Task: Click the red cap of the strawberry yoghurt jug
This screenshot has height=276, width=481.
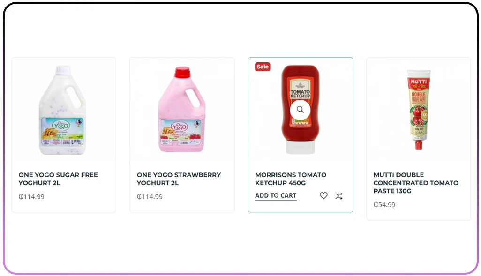Action: [x=182, y=72]
